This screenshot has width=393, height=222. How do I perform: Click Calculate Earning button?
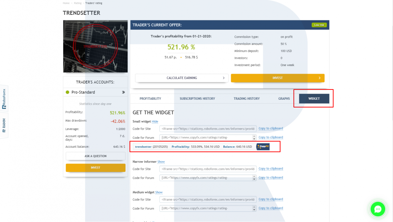[182, 78]
